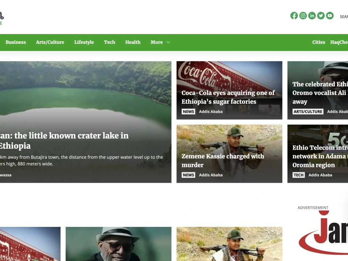Go to the Cities menu item
The width and height of the screenshot is (348, 261).
(318, 42)
